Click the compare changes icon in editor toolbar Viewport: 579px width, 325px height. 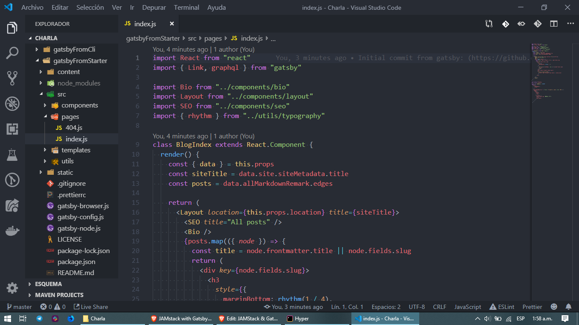click(x=489, y=24)
